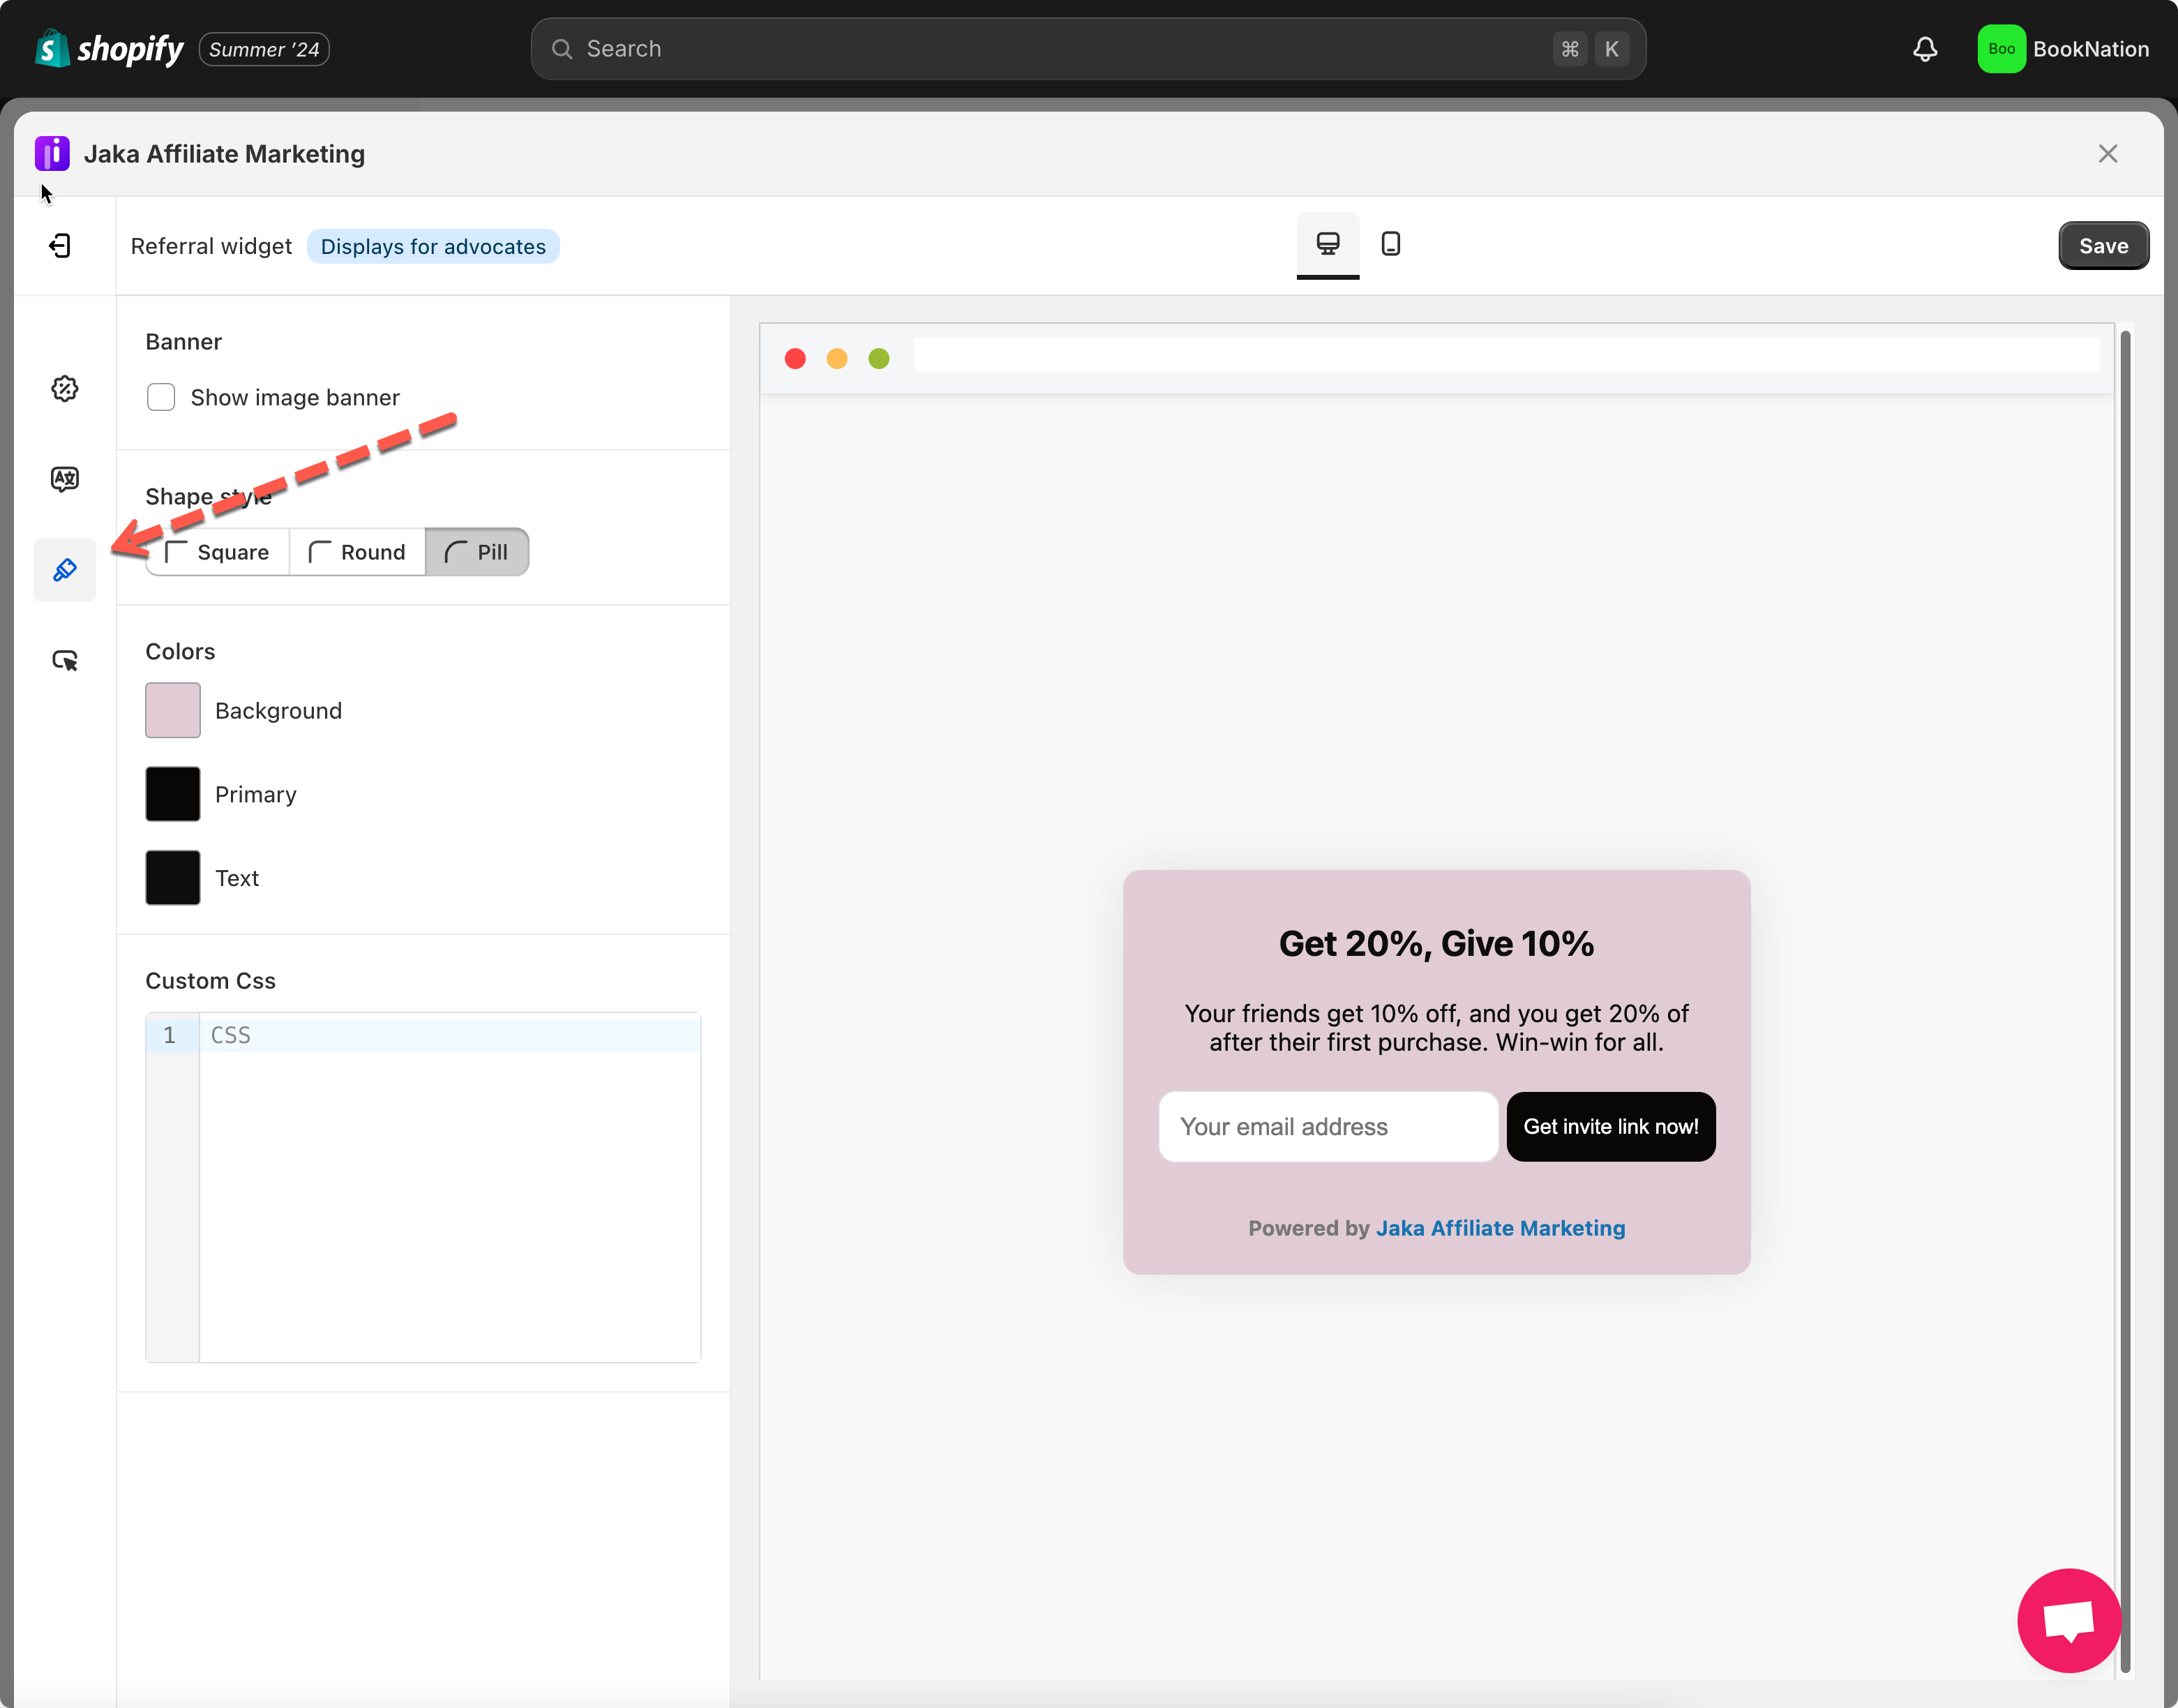
Task: Open the Primary color swatch
Action: point(173,795)
